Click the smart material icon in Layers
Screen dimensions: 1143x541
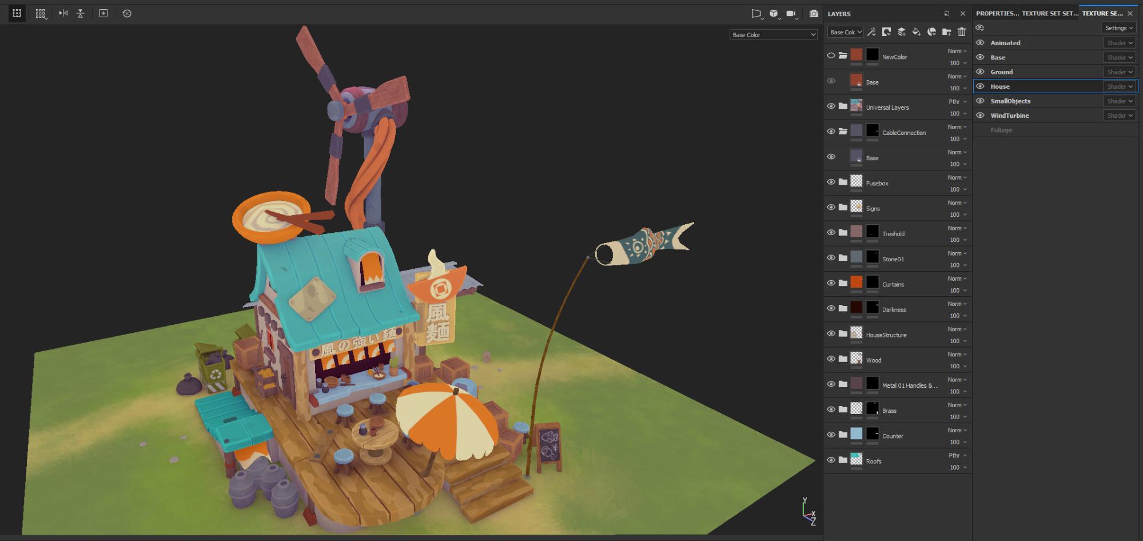(931, 32)
